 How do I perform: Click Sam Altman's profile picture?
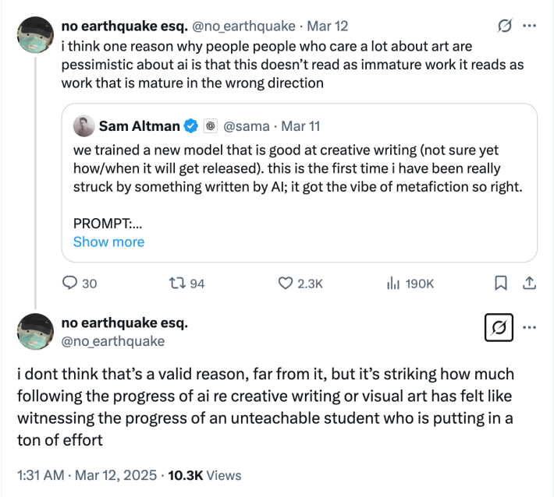(84, 125)
